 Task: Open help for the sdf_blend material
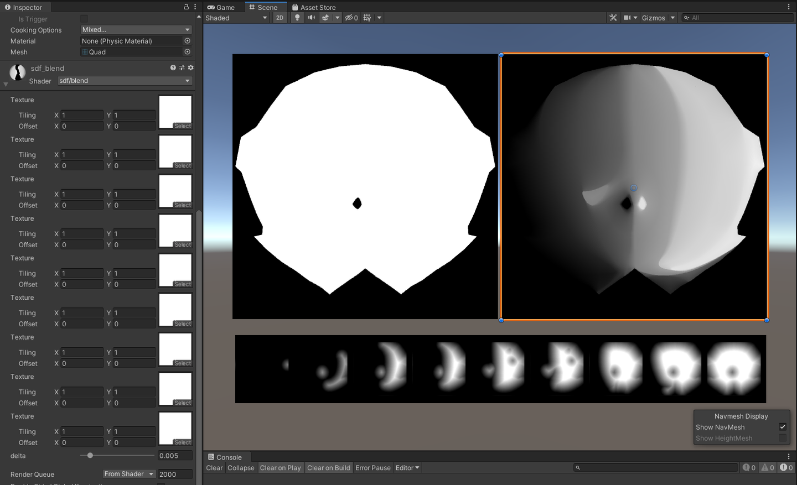(x=173, y=67)
